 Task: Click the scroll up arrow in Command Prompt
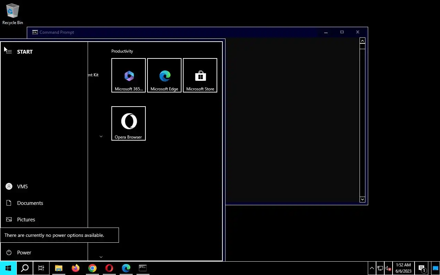362,41
